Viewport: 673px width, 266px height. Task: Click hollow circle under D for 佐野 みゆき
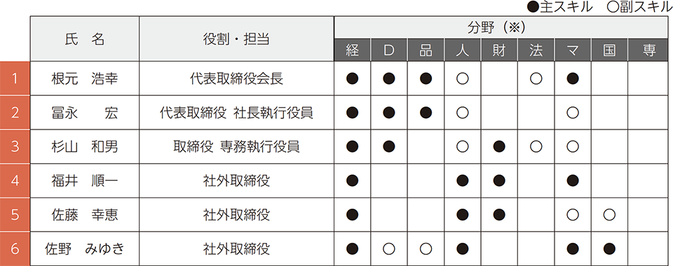[x=389, y=249]
